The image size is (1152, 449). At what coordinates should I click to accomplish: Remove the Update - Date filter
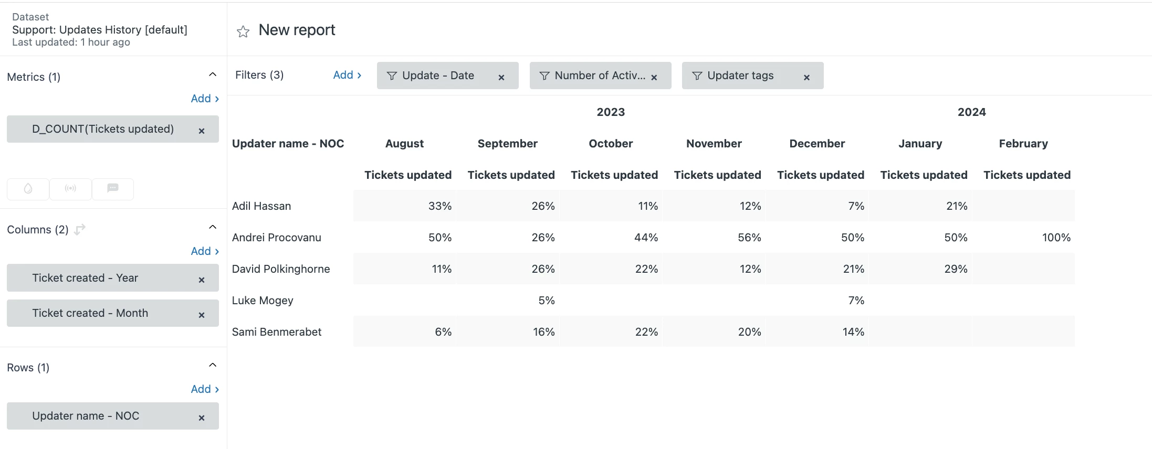coord(501,78)
